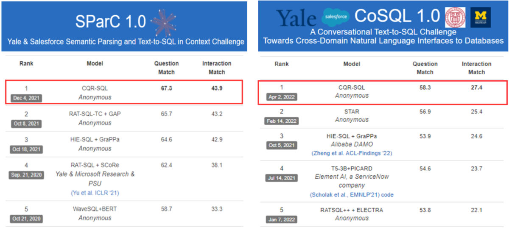Click the Feb 14, 2022 date badge

coord(282,121)
